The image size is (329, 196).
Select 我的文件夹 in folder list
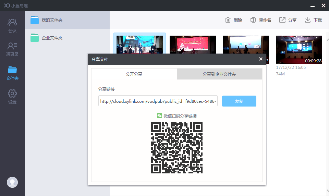tap(67, 20)
